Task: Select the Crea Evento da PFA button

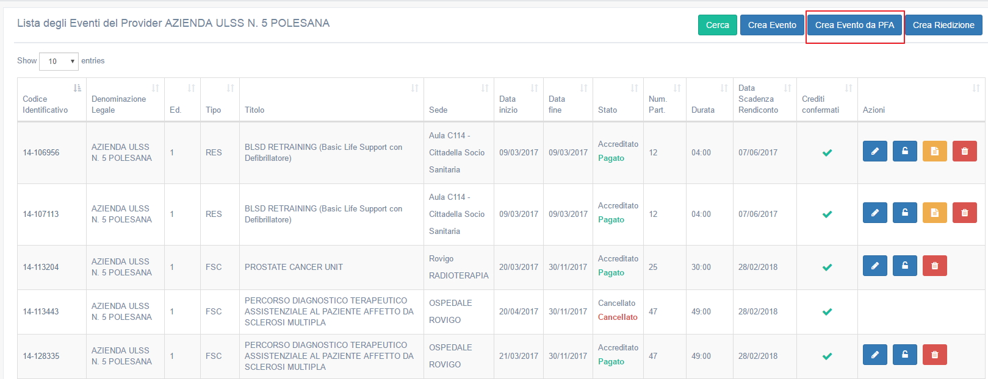Action: 854,25
